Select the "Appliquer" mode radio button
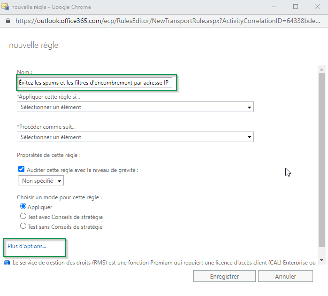The height and width of the screenshot is (296, 328). (23, 207)
